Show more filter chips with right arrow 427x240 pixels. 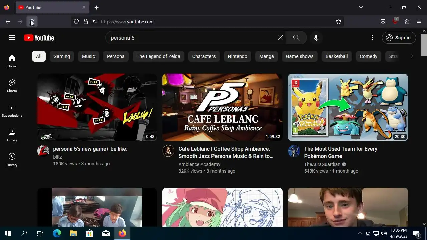[412, 56]
